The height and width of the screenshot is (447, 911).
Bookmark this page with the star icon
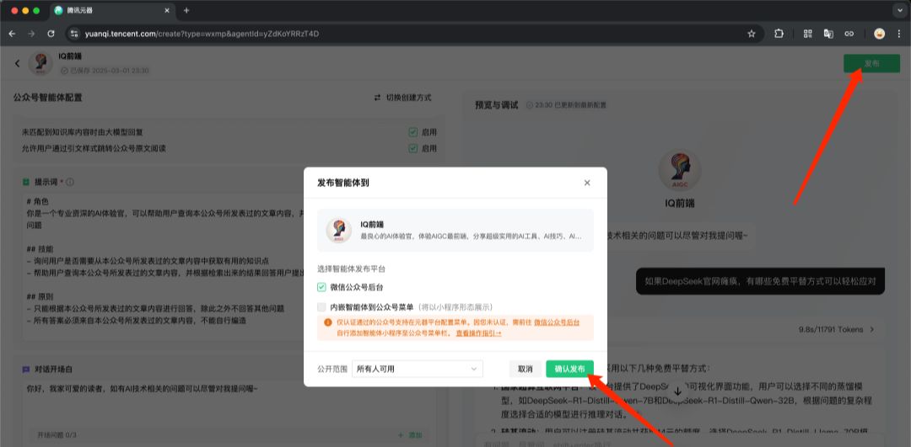point(752,34)
